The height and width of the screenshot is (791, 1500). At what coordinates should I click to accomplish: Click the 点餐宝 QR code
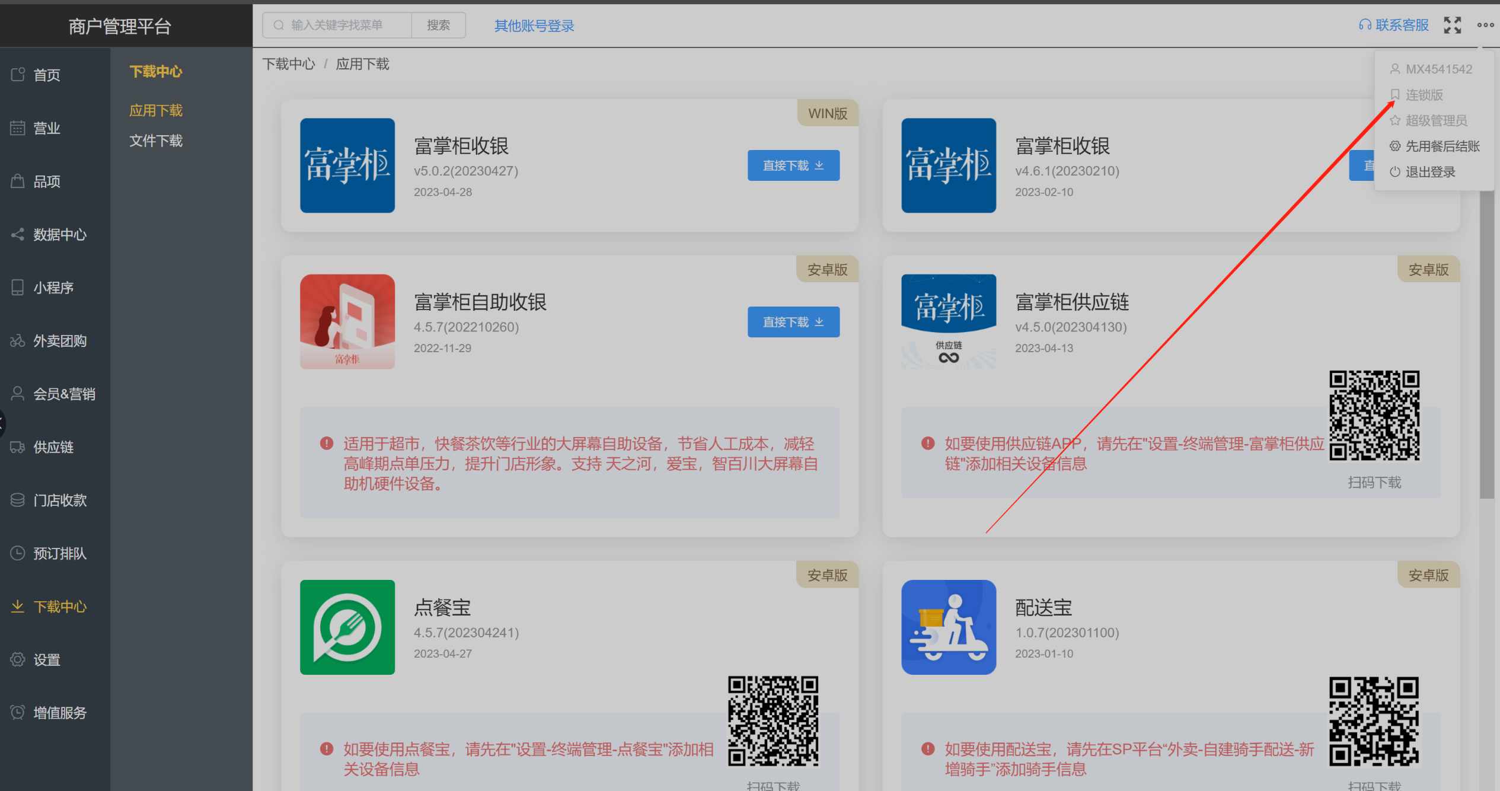click(773, 721)
